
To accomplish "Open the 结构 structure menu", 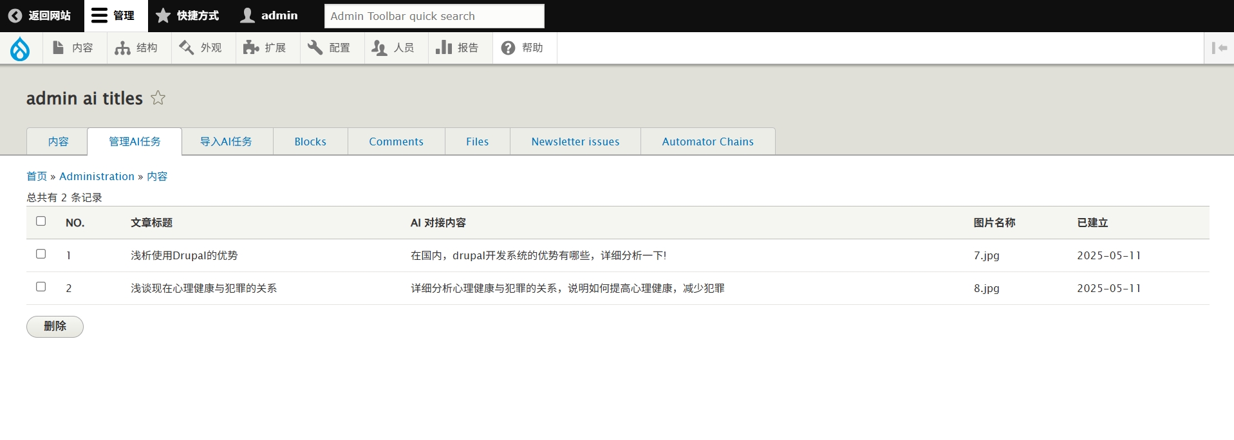I will [x=138, y=48].
